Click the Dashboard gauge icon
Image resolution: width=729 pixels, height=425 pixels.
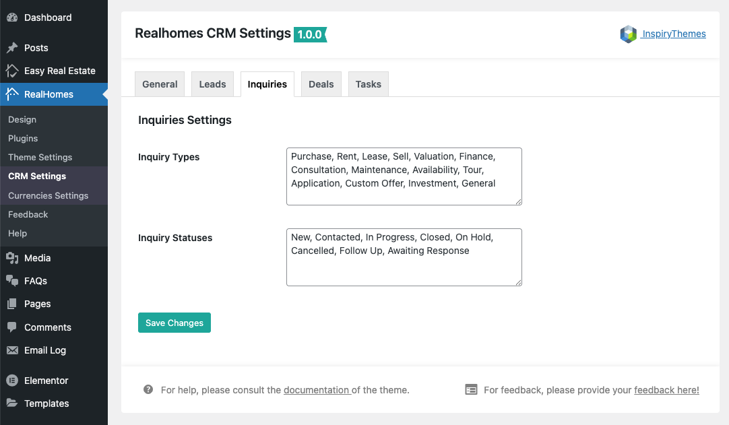12,18
